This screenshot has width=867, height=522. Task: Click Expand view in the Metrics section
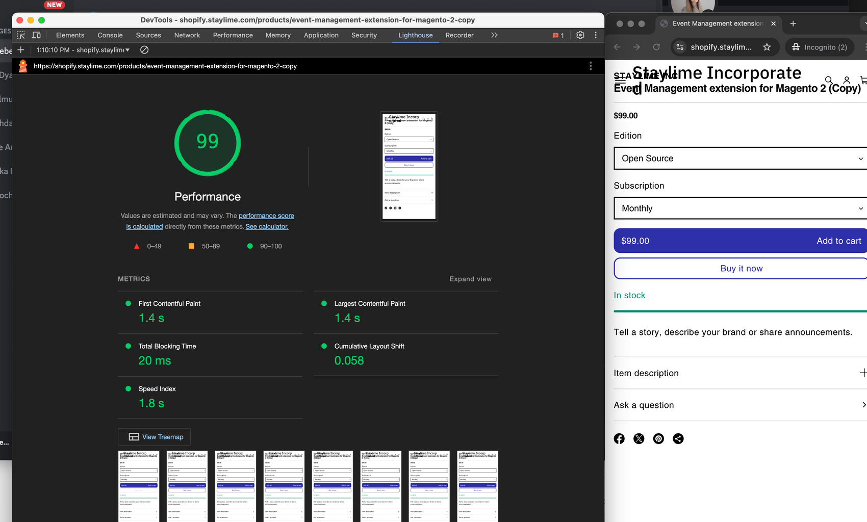click(x=470, y=279)
